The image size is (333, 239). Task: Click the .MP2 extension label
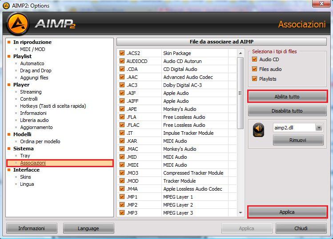132,205
